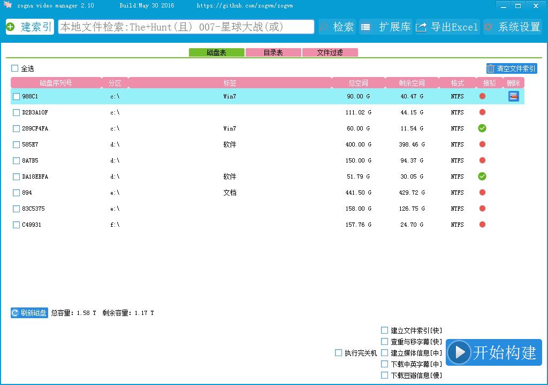Image resolution: width=548 pixels, height=385 pixels.
Task: Click the 刷新磁盘 refresh disks button
Action: tap(29, 313)
